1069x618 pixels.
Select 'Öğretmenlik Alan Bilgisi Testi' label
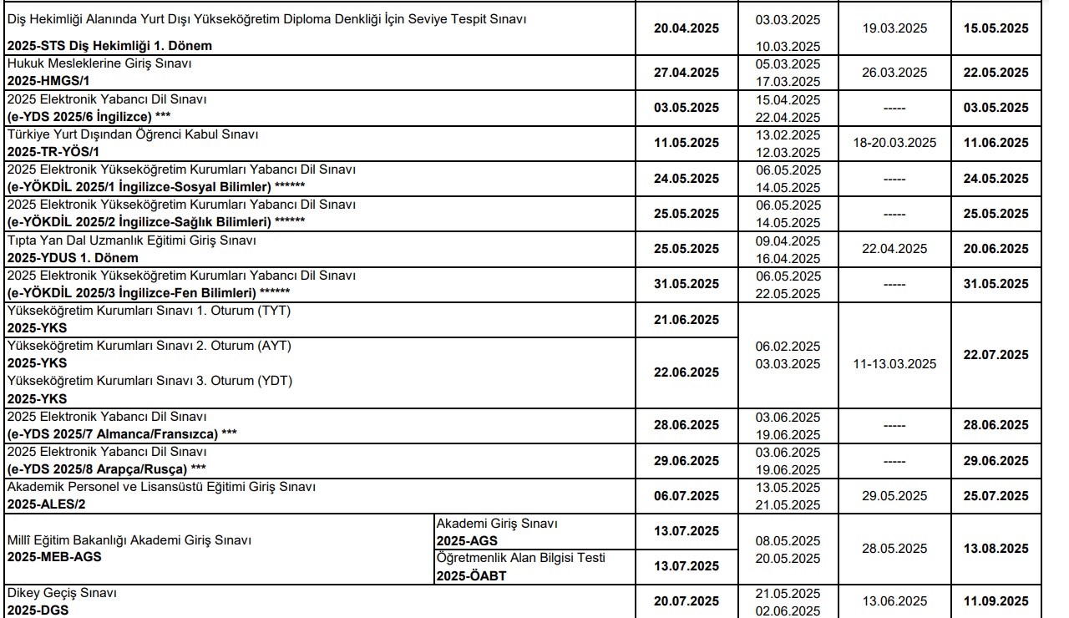(522, 557)
